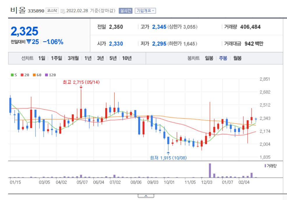This screenshot has width=287, height=200.
Task: Click the 12/03 date axis label
Action: point(207,182)
